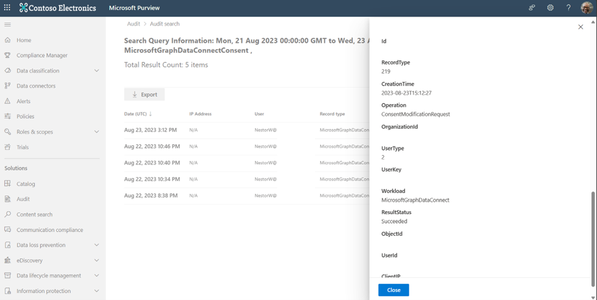This screenshot has width=597, height=300.
Task: Open the Policies page
Action: point(25,117)
